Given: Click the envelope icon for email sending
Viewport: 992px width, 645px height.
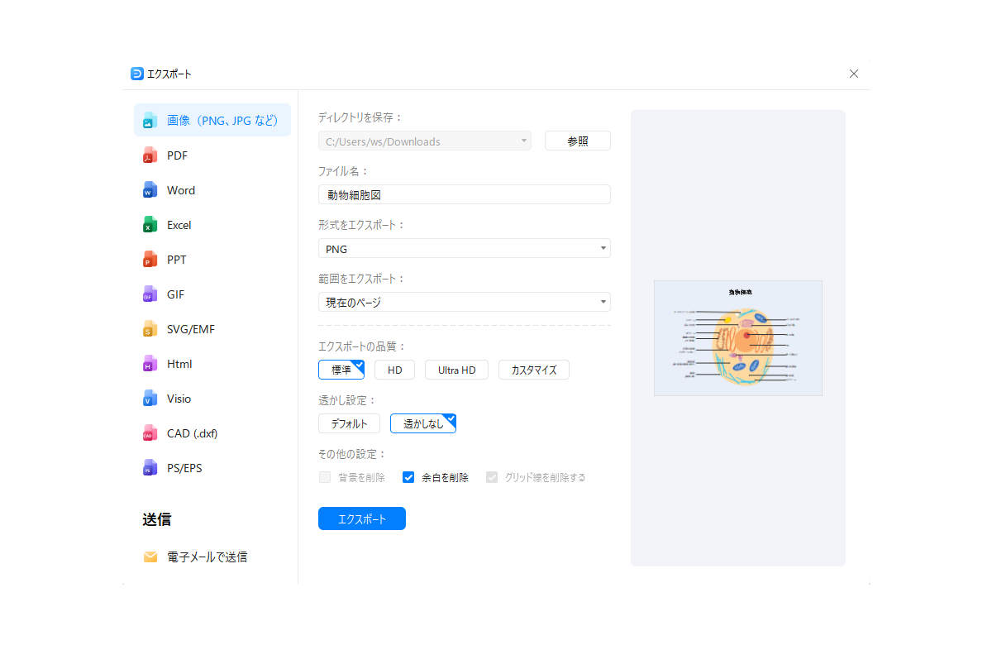Looking at the screenshot, I should coord(150,557).
